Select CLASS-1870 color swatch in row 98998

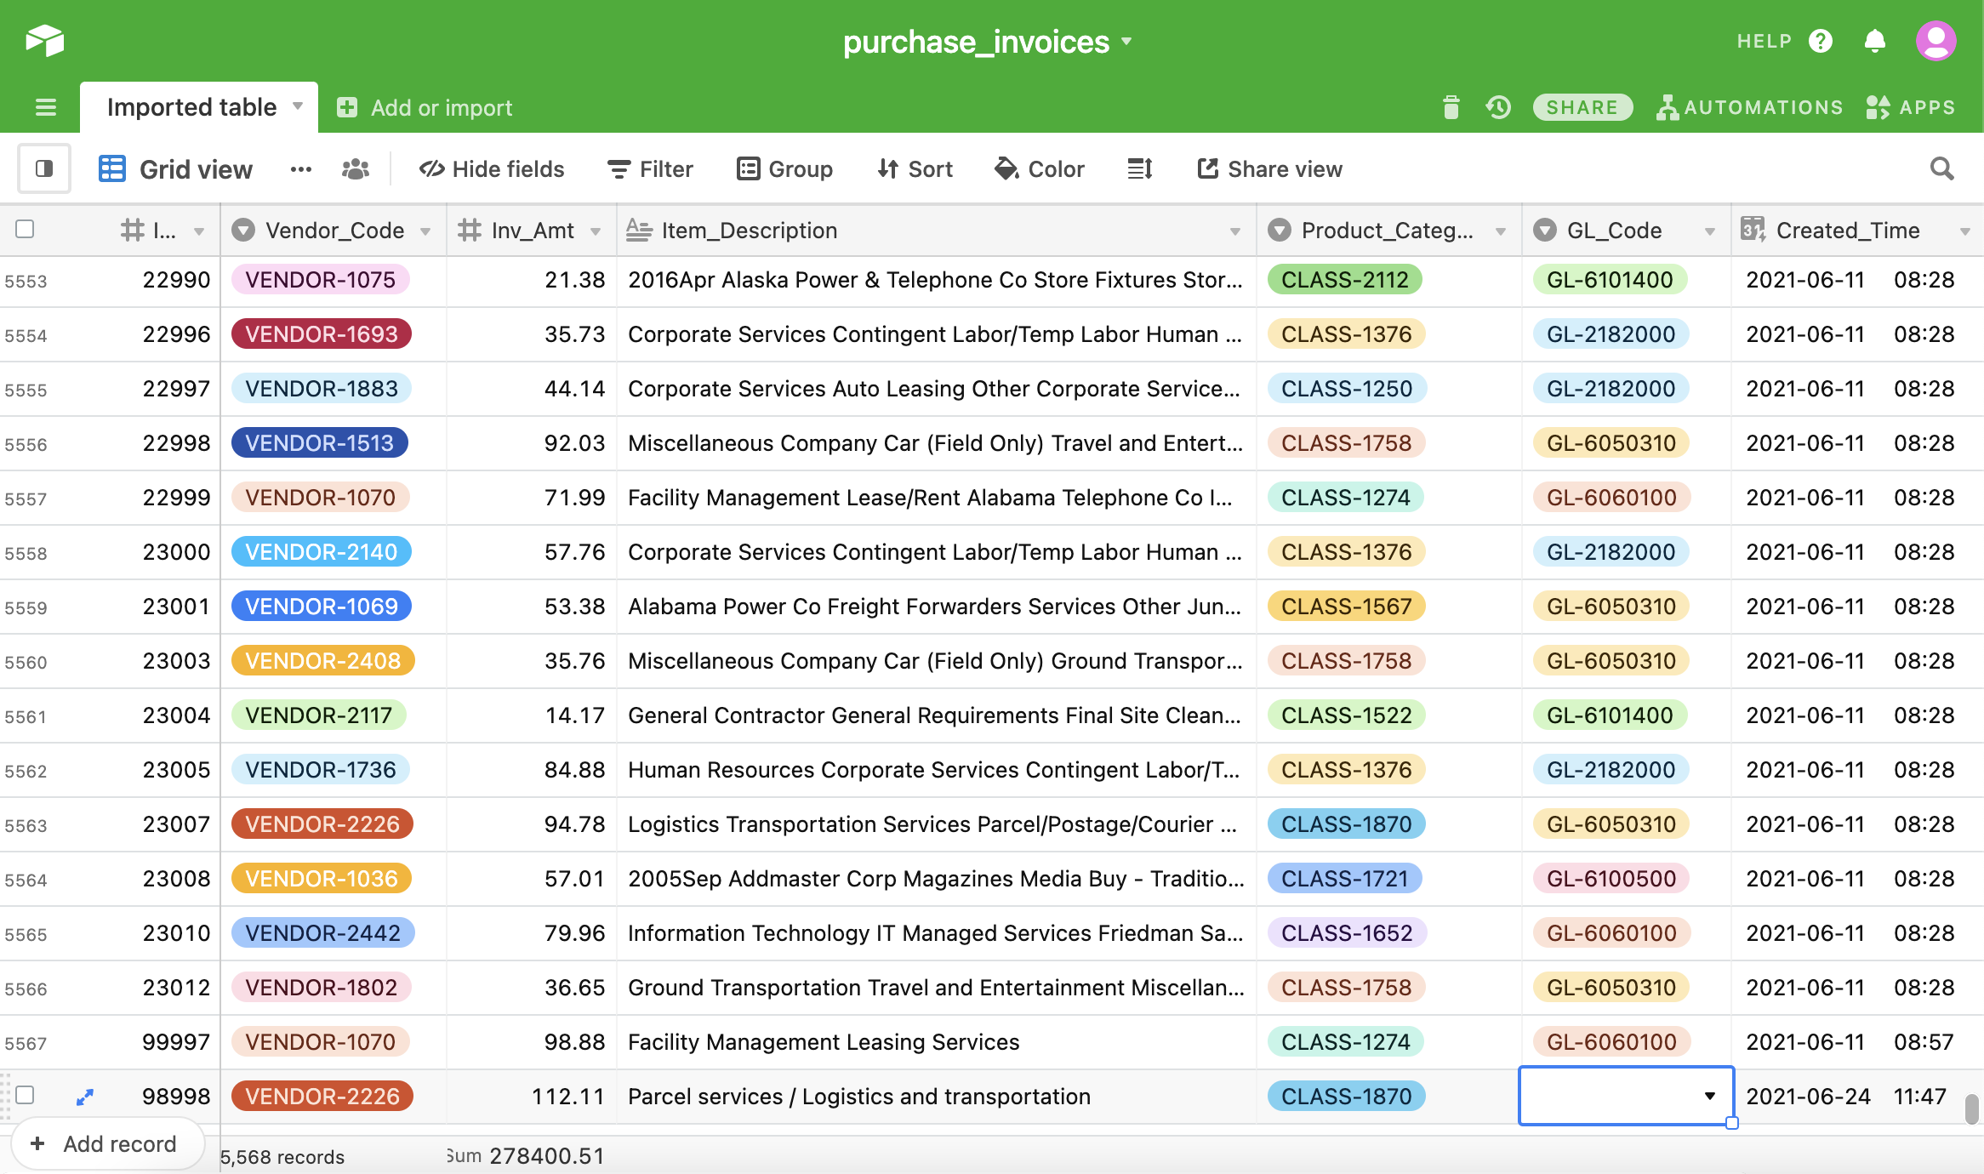click(1345, 1096)
